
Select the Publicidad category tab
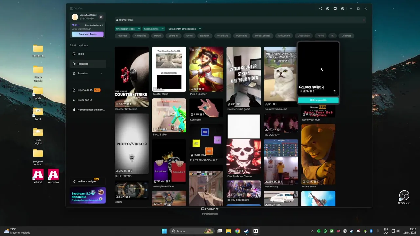pyautogui.click(x=242, y=36)
